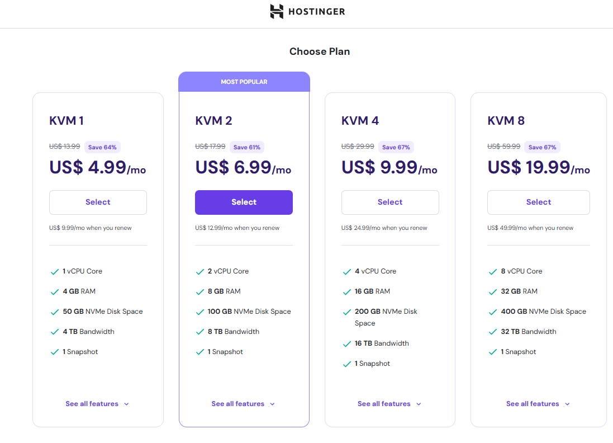613x443 pixels.
Task: Click the 1 vCPU Core feature
Action: click(x=83, y=271)
